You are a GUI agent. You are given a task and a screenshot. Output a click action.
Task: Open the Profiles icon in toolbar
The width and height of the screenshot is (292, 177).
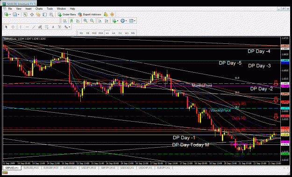[x=14, y=14]
